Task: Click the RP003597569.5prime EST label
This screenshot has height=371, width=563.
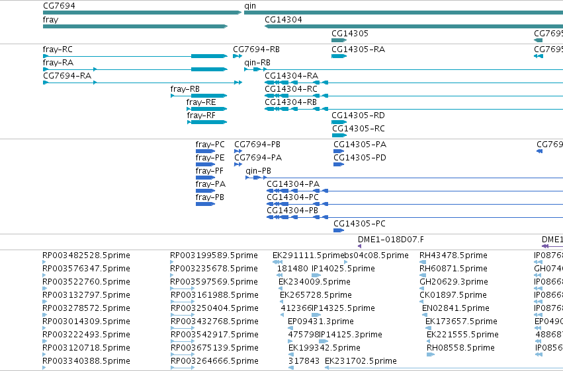Action: click(x=214, y=282)
